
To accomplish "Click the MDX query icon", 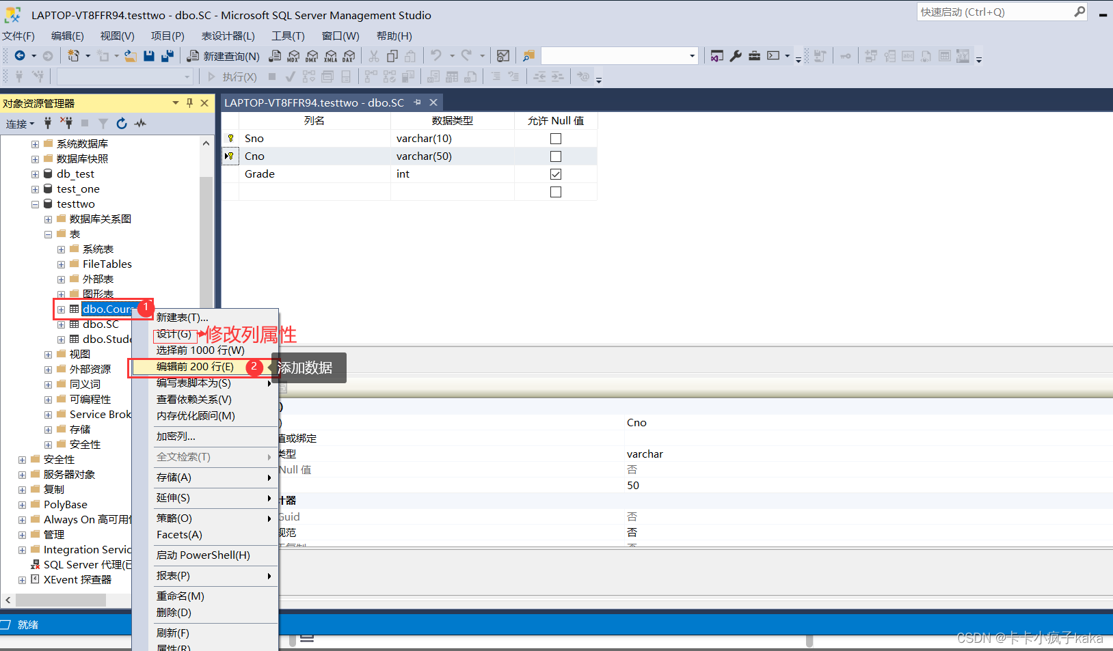I will [293, 56].
